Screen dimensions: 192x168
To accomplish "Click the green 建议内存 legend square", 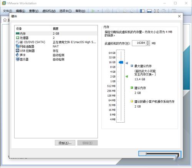I will click(132, 88).
